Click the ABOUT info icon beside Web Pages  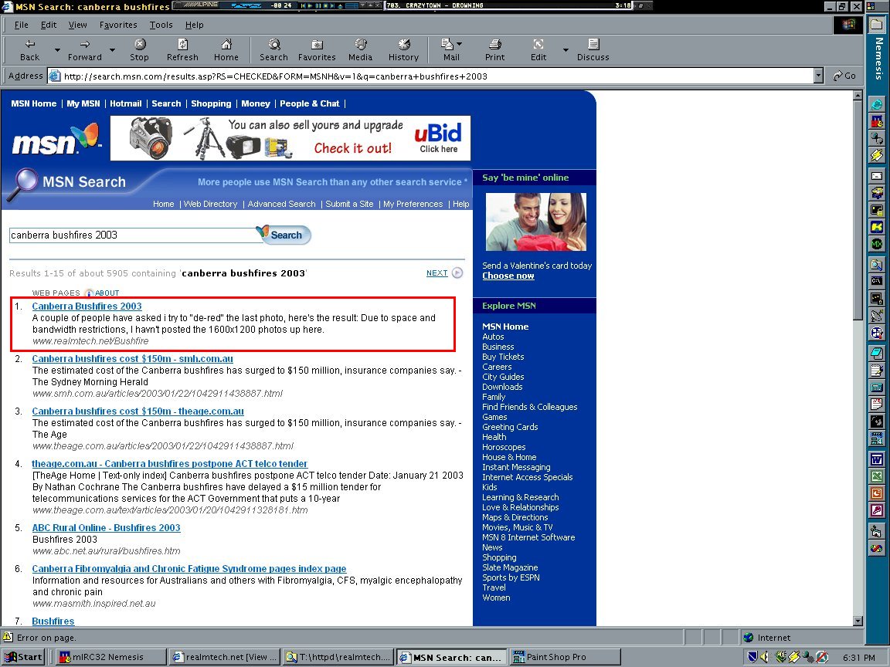89,293
